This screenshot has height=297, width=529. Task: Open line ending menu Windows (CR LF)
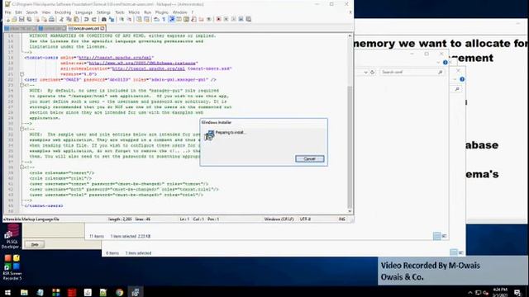[279, 219]
